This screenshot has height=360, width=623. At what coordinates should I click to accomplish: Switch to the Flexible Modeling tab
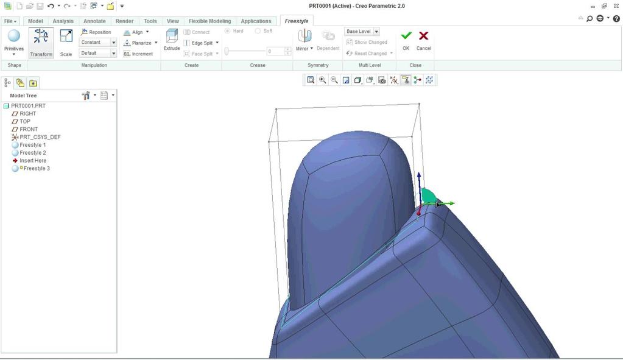click(x=209, y=21)
